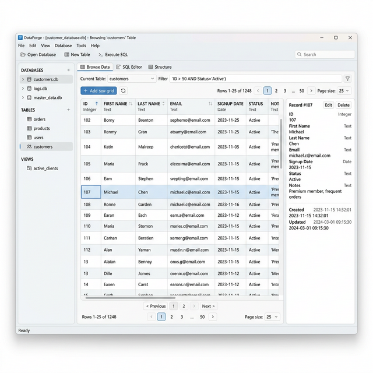Select the customers table in sidebar
This screenshot has width=373, height=373.
point(47,146)
